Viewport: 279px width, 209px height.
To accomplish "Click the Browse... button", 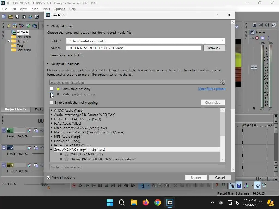I will tap(214, 48).
